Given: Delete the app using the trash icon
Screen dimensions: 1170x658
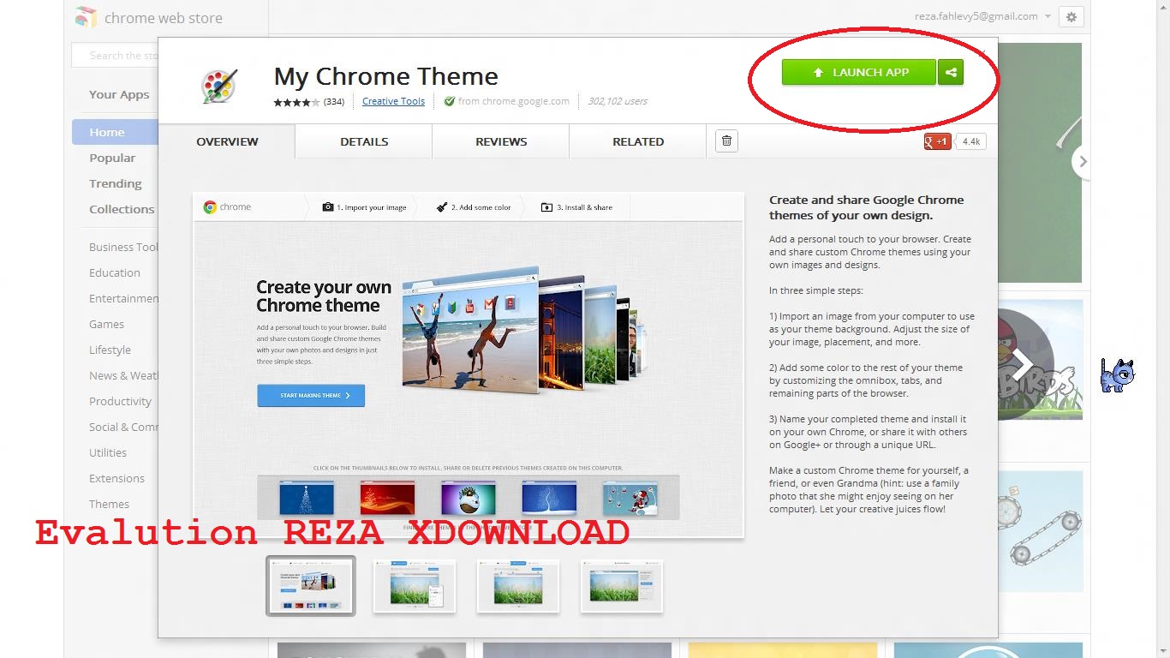Looking at the screenshot, I should 726,141.
